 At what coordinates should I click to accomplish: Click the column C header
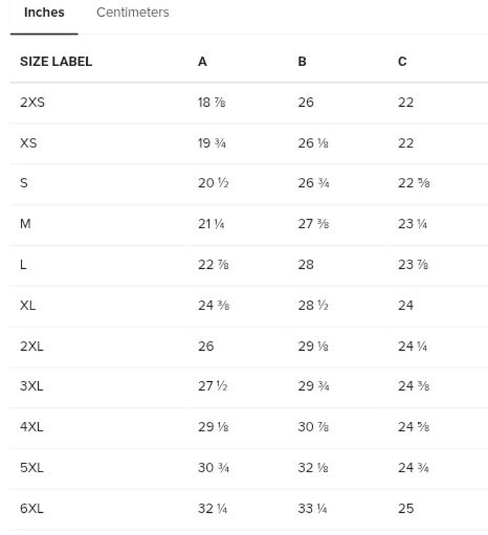click(402, 62)
